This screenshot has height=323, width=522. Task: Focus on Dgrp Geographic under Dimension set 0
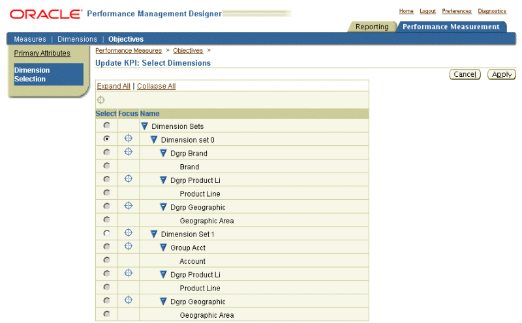click(128, 206)
